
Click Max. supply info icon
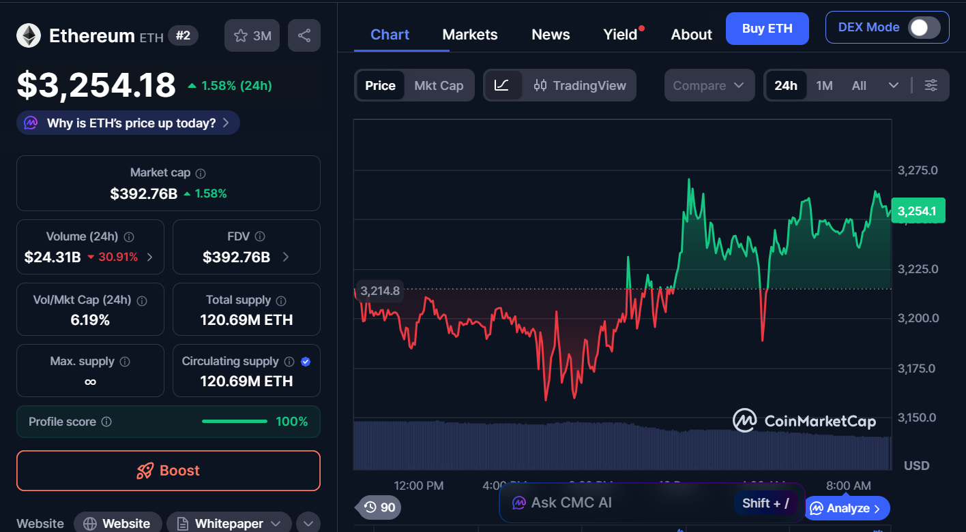(125, 362)
